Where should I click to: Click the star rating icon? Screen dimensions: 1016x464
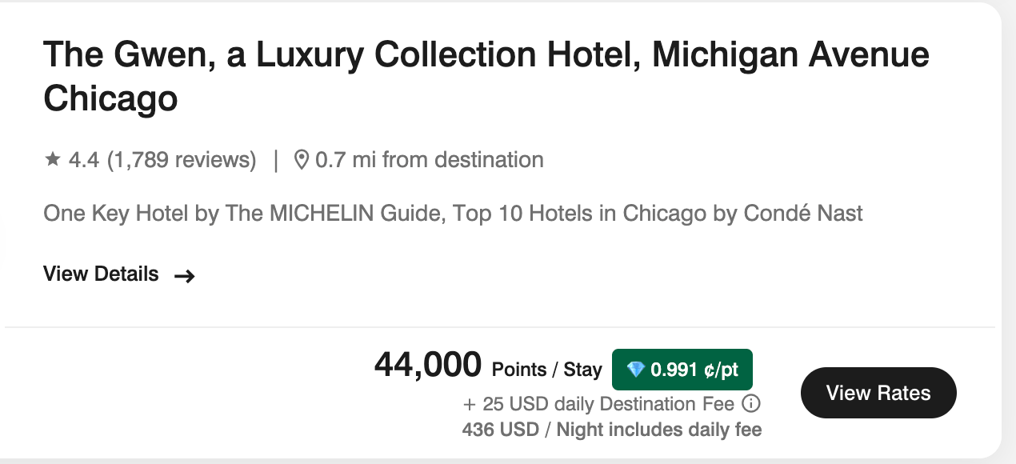coord(53,160)
